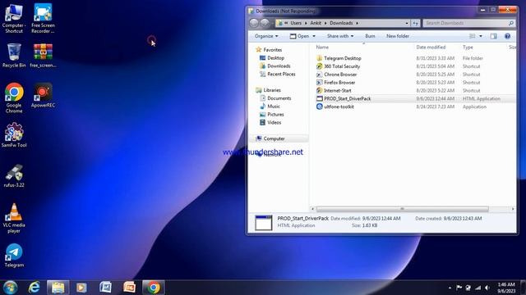The height and width of the screenshot is (295, 526).
Task: Open the Recycle Bin desktop icon
Action: tap(14, 56)
